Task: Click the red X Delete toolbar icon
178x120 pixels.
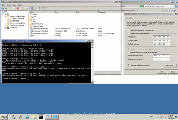Action: pyautogui.click(x=18, y=8)
